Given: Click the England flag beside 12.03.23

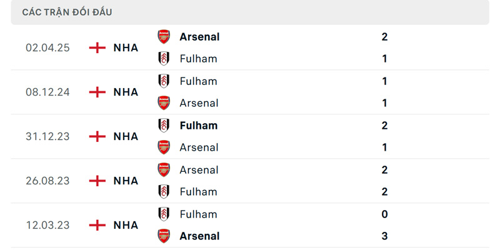Looking at the screenshot, I should pyautogui.click(x=97, y=225).
